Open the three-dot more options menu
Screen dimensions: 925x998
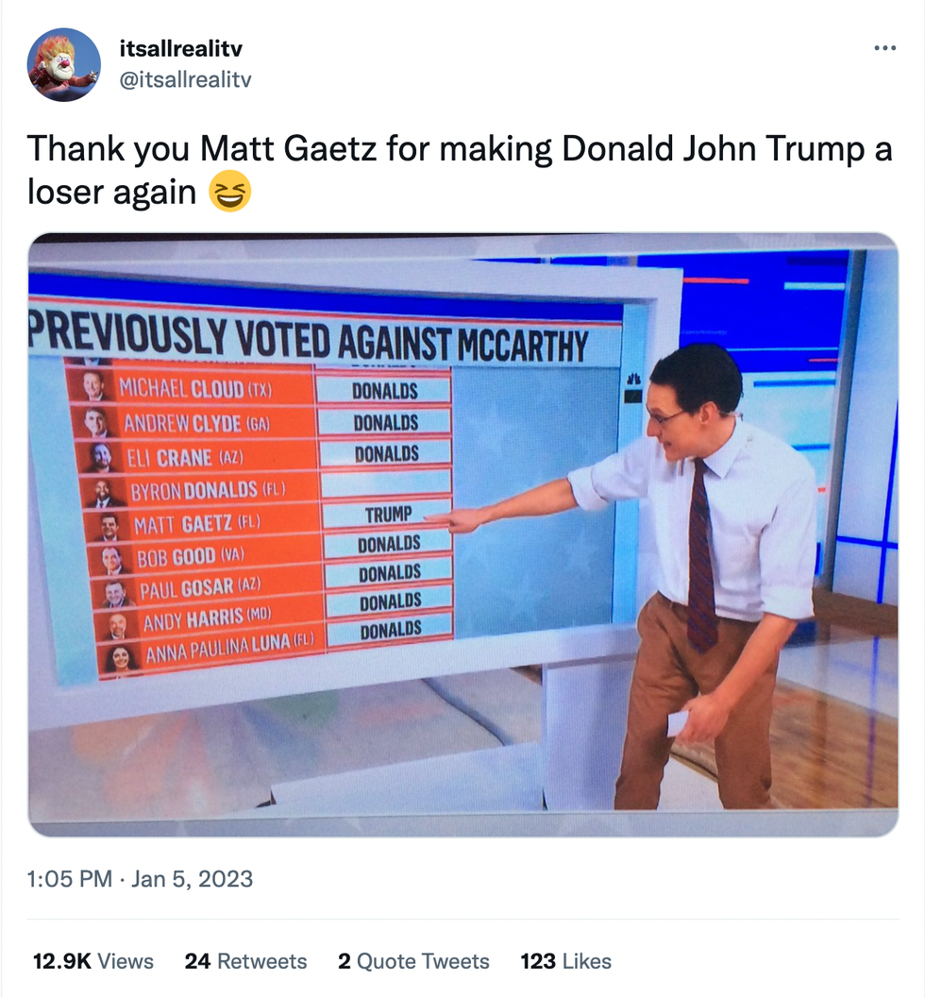884,48
